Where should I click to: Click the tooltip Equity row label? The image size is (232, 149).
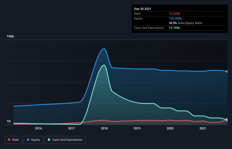click(x=138, y=18)
